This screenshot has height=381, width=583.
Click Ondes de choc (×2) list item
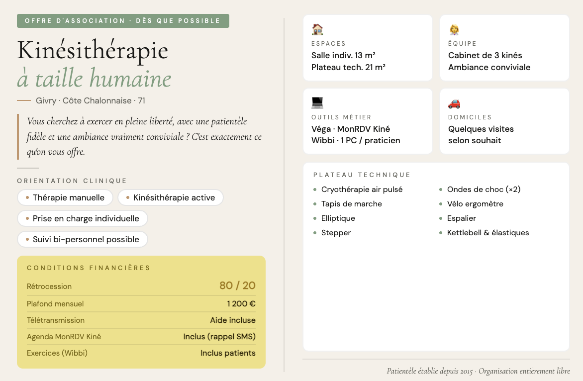tap(484, 190)
